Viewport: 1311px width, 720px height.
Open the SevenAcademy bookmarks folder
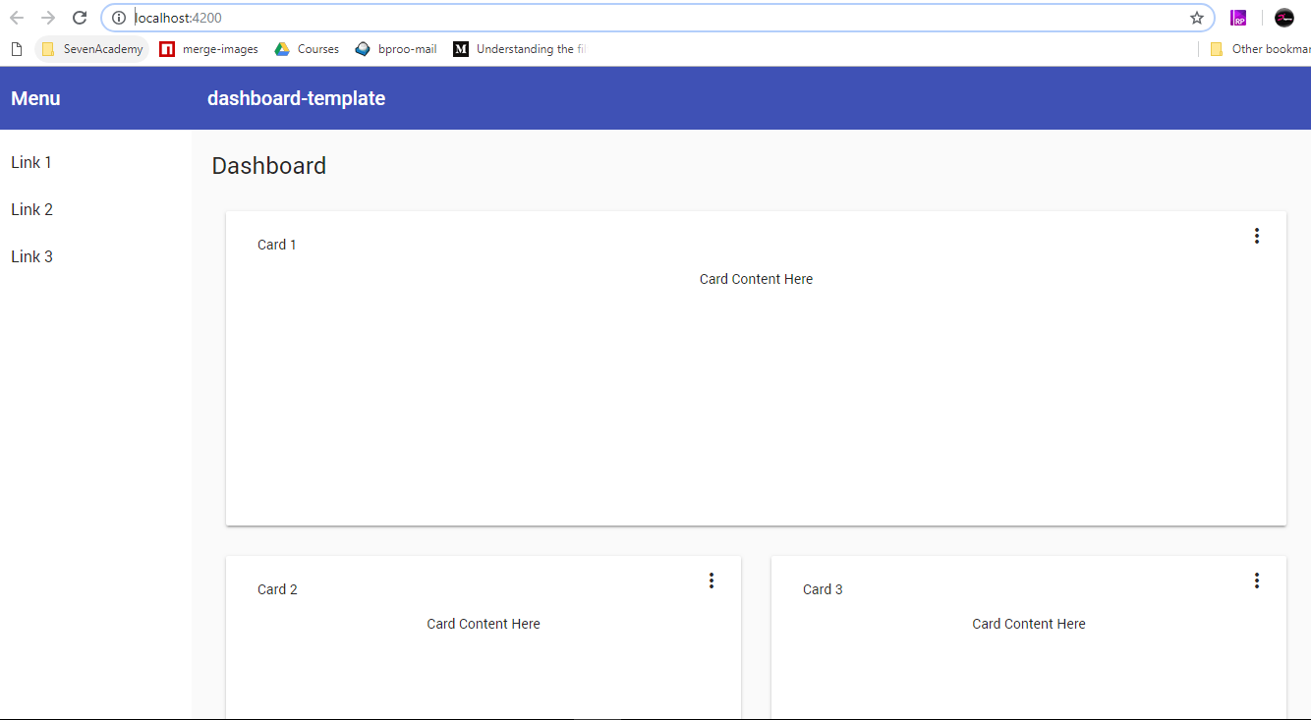(x=92, y=49)
